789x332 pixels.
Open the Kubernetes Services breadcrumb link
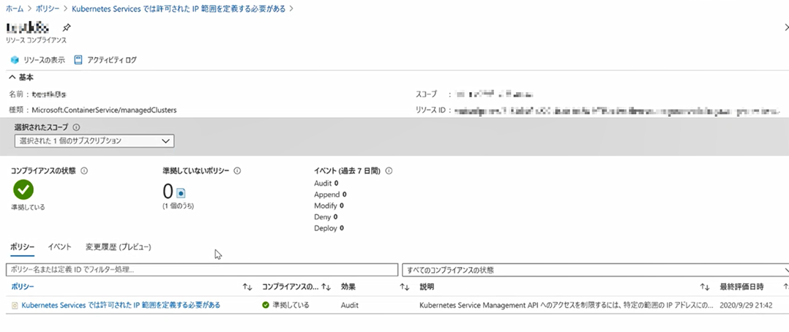pyautogui.click(x=179, y=9)
